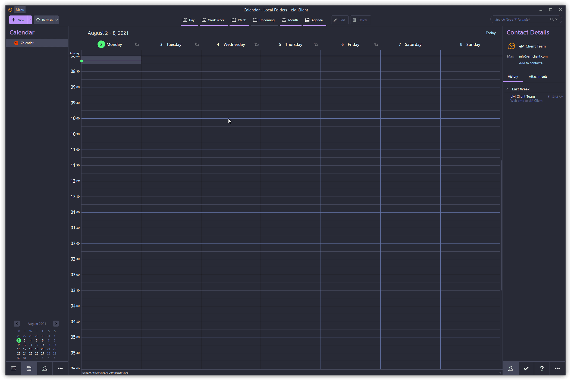Click the help question mark icon

(542, 368)
